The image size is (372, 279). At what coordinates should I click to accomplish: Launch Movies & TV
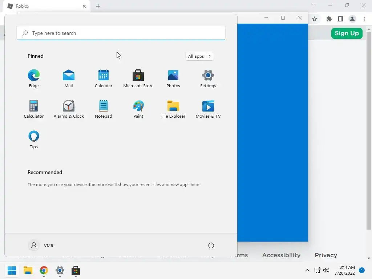(x=208, y=109)
